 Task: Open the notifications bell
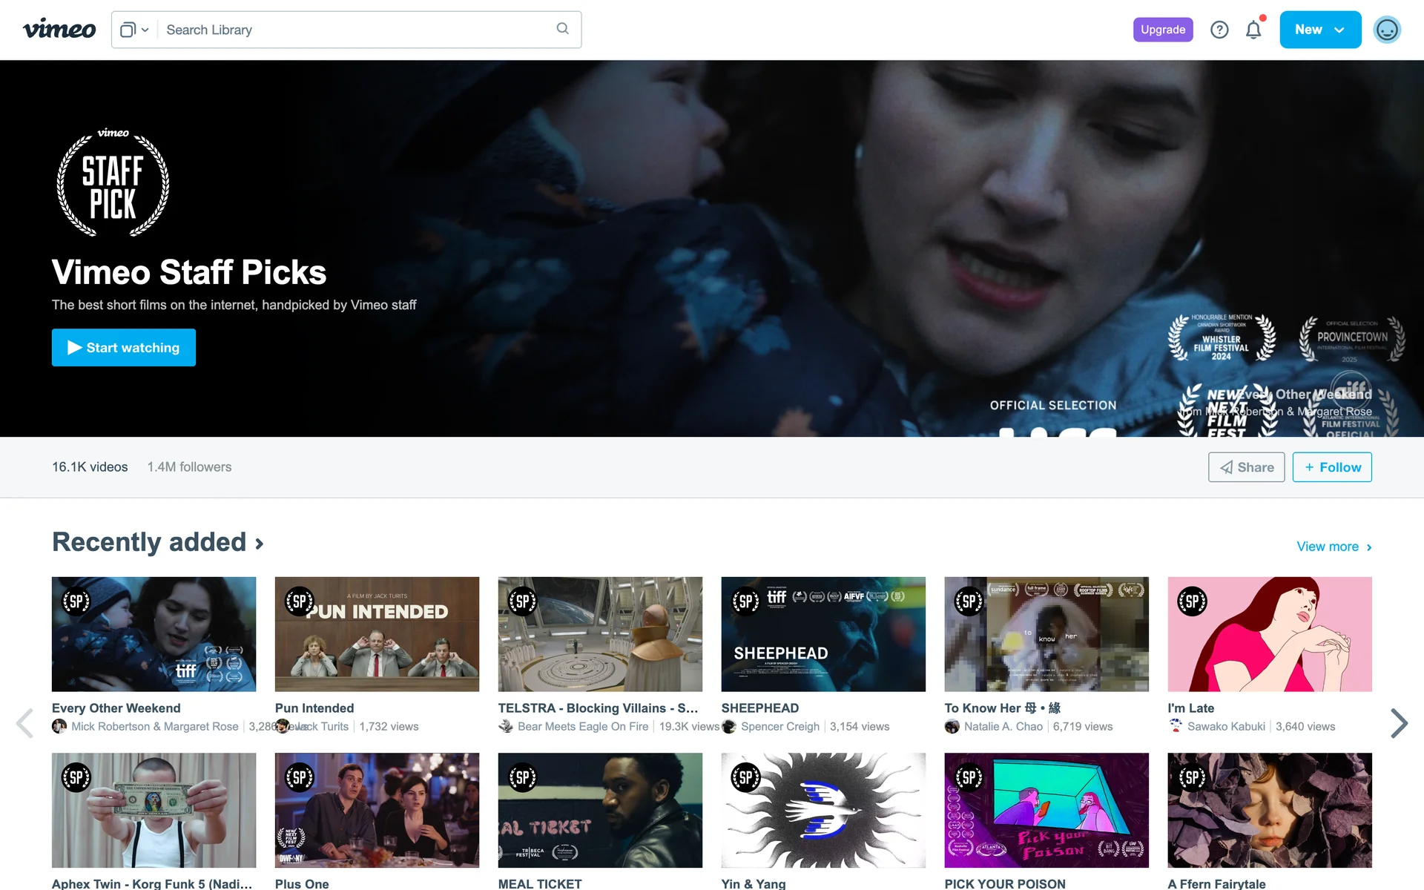[x=1253, y=30]
